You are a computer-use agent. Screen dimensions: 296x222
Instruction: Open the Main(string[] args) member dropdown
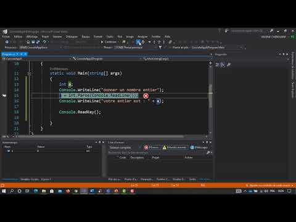click(176, 59)
